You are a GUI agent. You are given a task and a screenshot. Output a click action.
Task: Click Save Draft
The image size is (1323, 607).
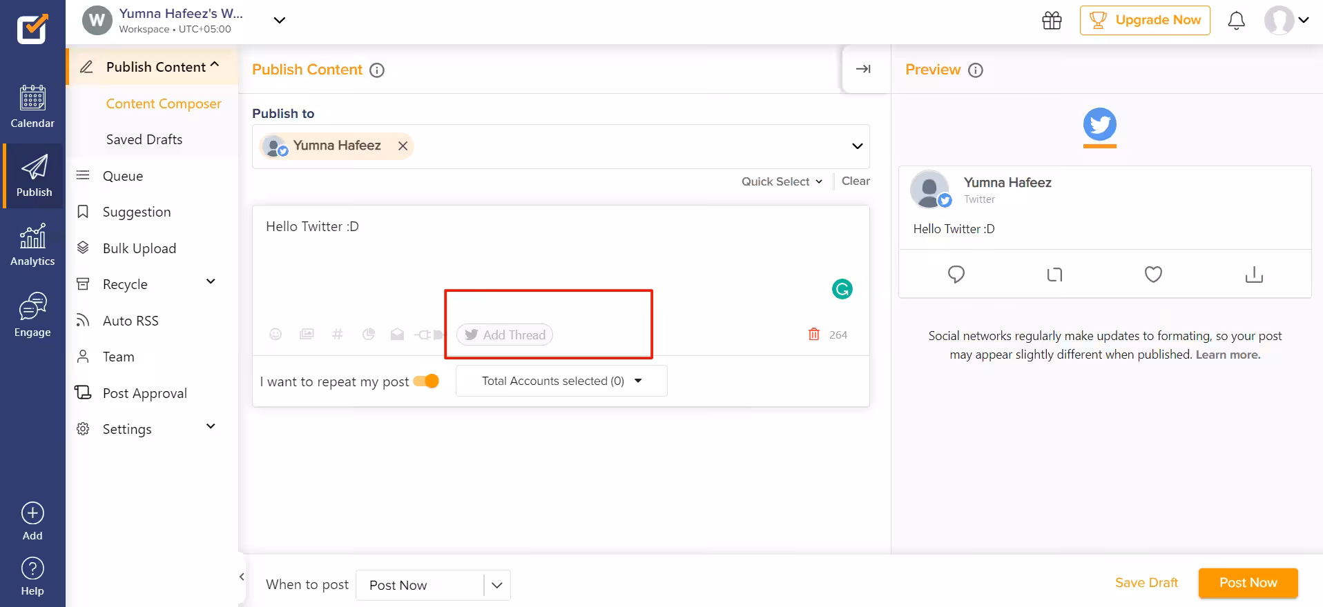[x=1146, y=583]
